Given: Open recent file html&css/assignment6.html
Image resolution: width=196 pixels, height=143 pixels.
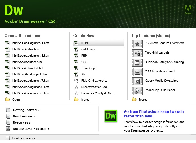Looking at the screenshot, I should (x=31, y=87).
